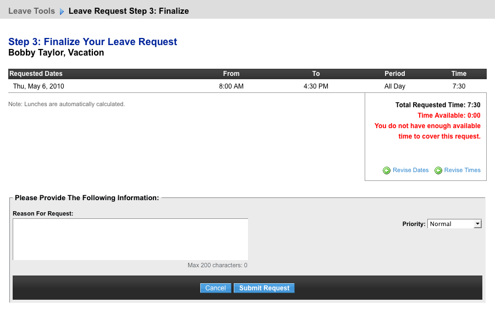Submit the leave request

click(x=264, y=288)
